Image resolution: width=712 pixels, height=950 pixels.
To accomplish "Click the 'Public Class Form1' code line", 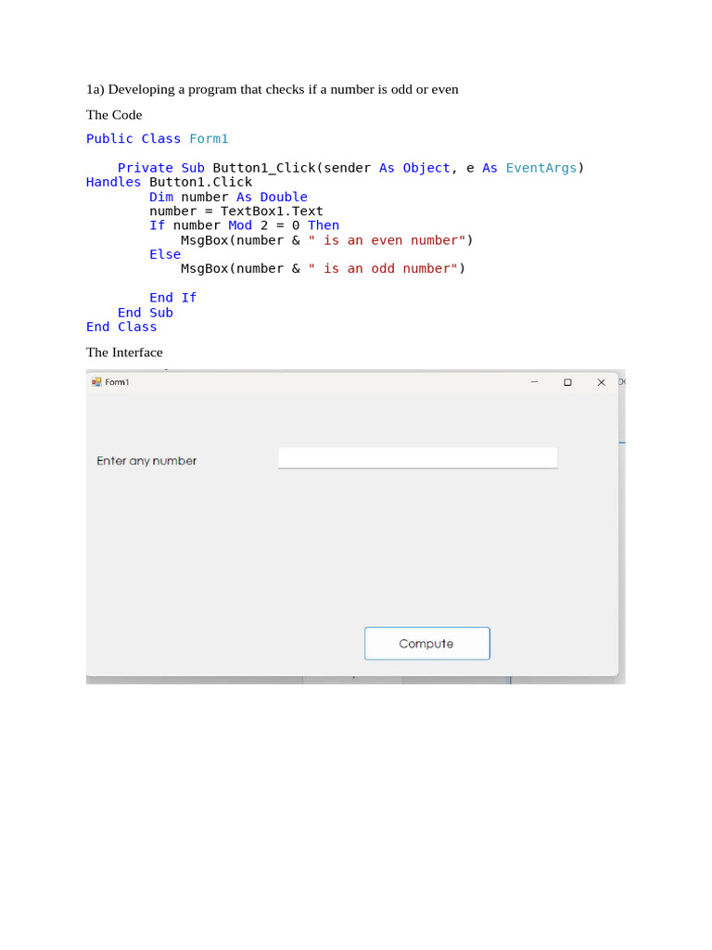I will tap(157, 139).
